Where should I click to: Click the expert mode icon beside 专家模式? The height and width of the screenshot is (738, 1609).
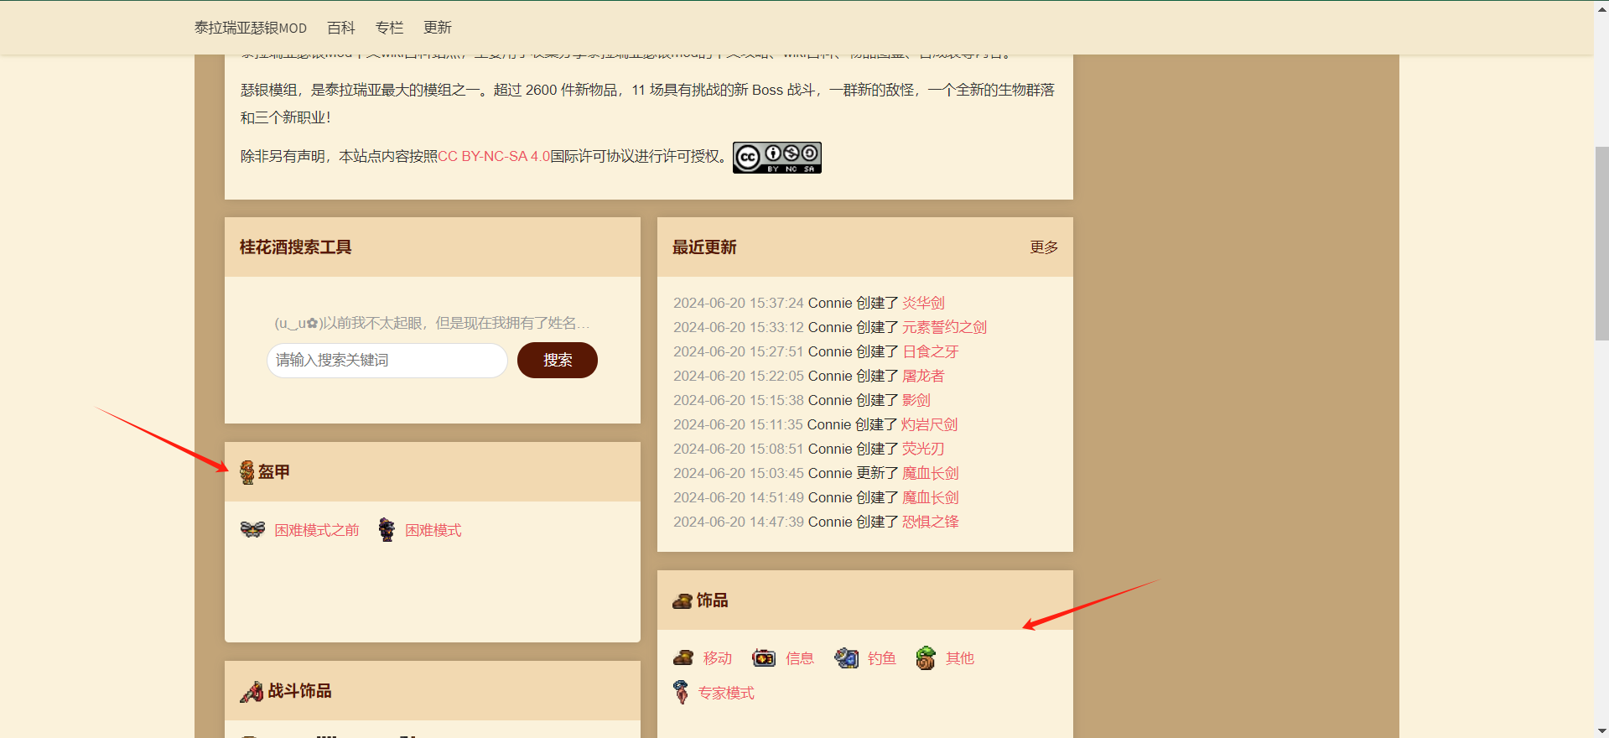[681, 693]
